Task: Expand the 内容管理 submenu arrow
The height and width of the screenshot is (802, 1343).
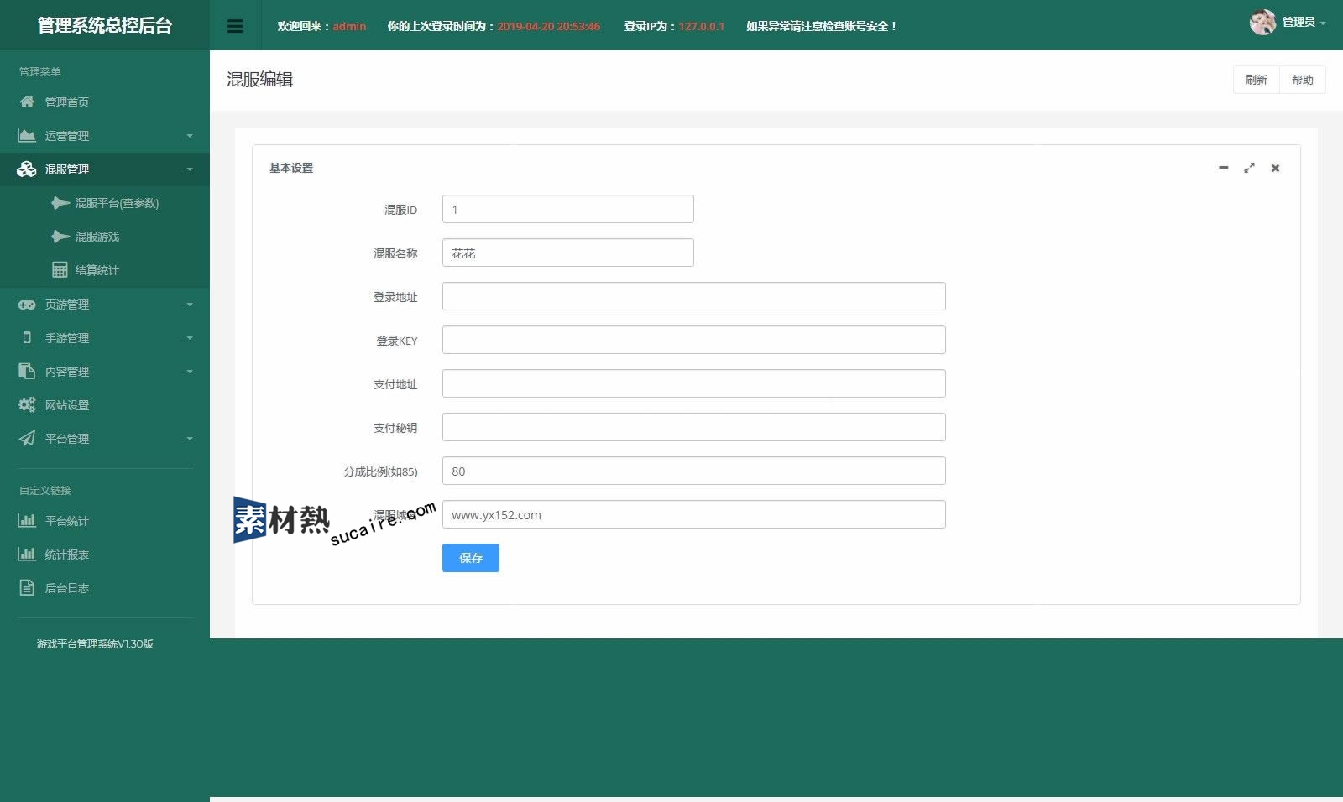Action: point(190,372)
